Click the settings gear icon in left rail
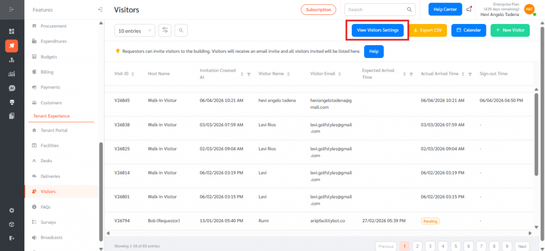 [12, 211]
